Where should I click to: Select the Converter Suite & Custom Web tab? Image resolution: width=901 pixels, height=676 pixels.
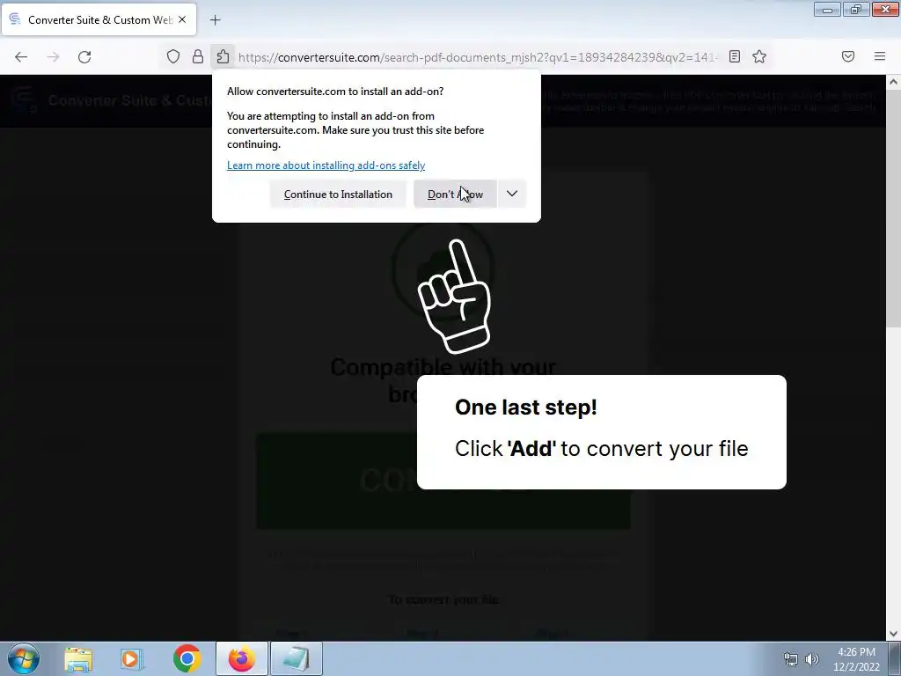[99, 19]
